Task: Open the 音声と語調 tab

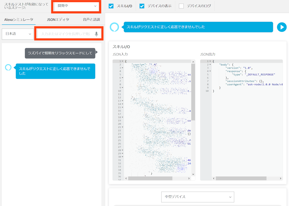Action: pyautogui.click(x=91, y=20)
